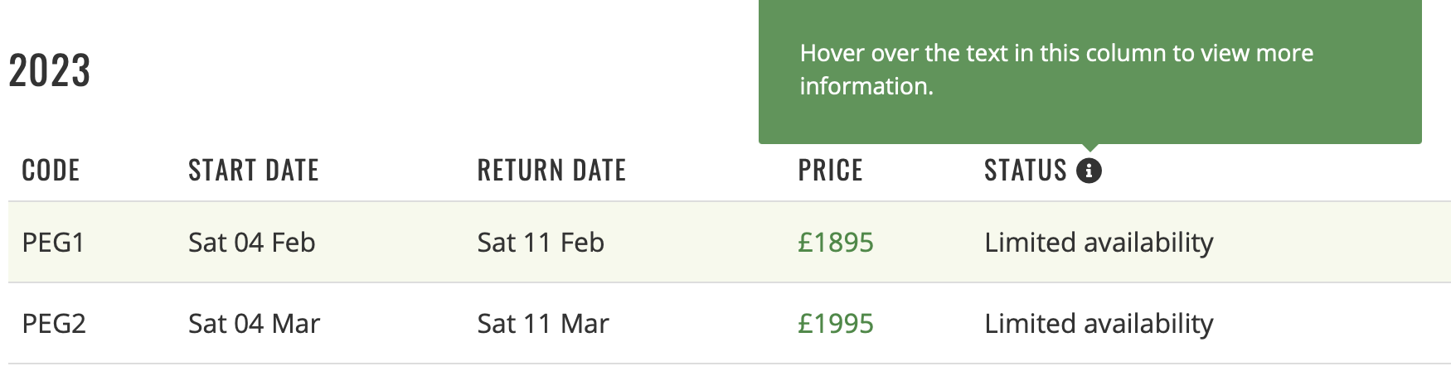This screenshot has height=371, width=1451.
Task: Click the PRICE column header
Action: [830, 171]
